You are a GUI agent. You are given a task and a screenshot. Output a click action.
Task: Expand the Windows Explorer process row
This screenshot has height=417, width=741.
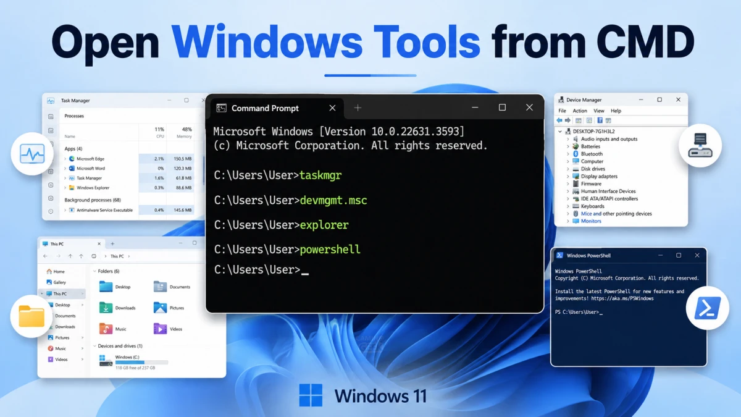tap(65, 188)
